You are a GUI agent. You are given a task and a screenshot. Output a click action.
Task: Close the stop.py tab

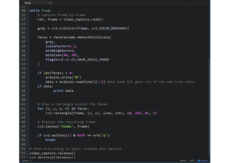pos(50,3)
